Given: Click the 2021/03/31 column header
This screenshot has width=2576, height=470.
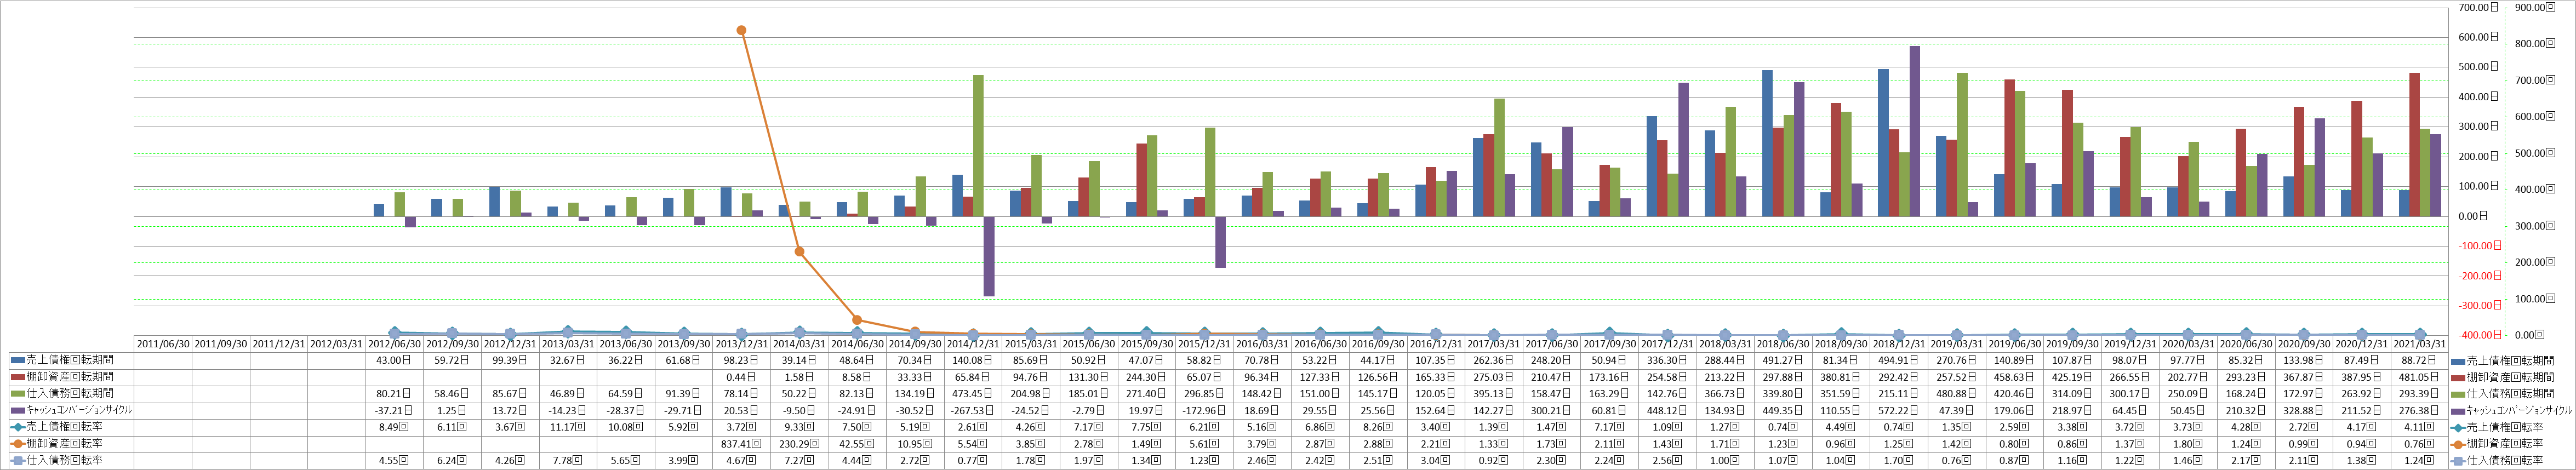Looking at the screenshot, I should [2420, 343].
